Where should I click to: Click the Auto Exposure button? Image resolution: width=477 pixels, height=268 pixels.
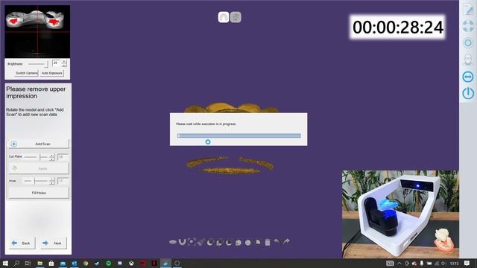click(51, 73)
